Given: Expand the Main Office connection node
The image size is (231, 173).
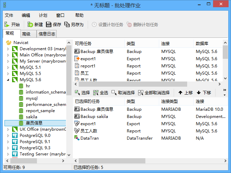Looking at the screenshot, I should 8,55.
